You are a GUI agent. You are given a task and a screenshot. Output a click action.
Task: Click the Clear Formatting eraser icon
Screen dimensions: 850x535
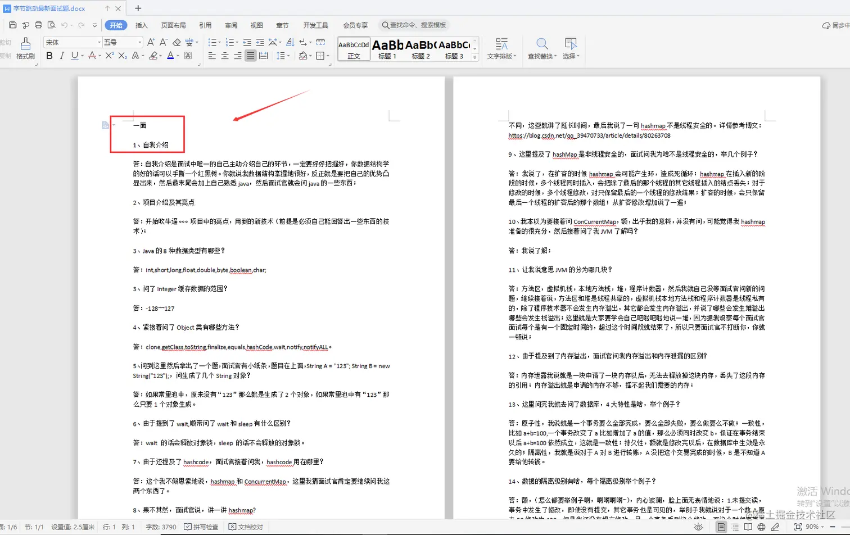tap(177, 42)
